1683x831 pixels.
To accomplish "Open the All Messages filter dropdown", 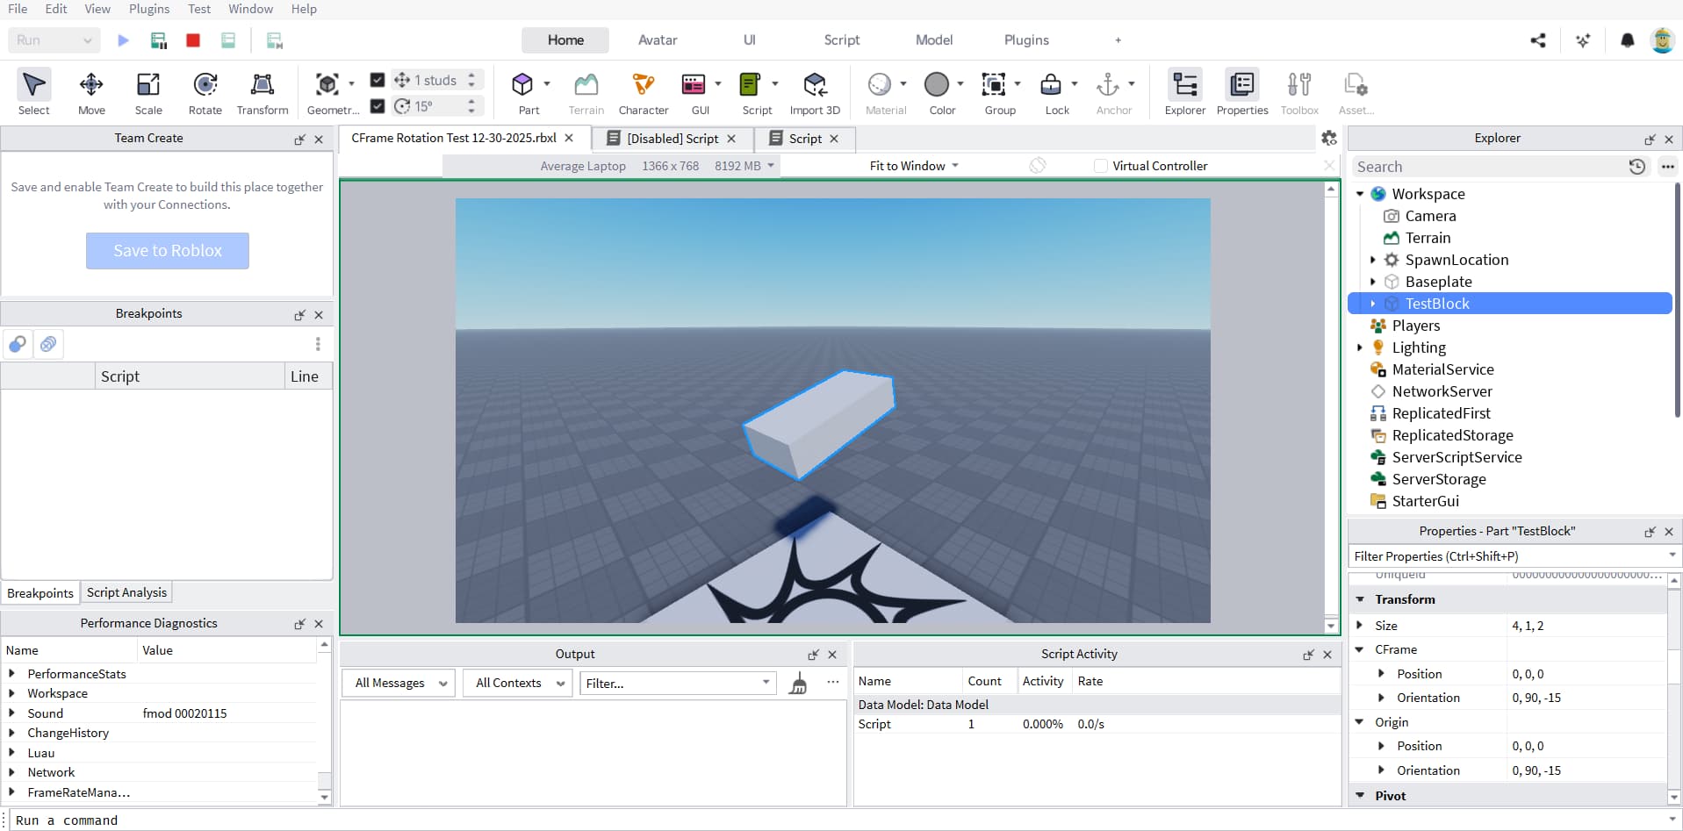I will tap(397, 683).
